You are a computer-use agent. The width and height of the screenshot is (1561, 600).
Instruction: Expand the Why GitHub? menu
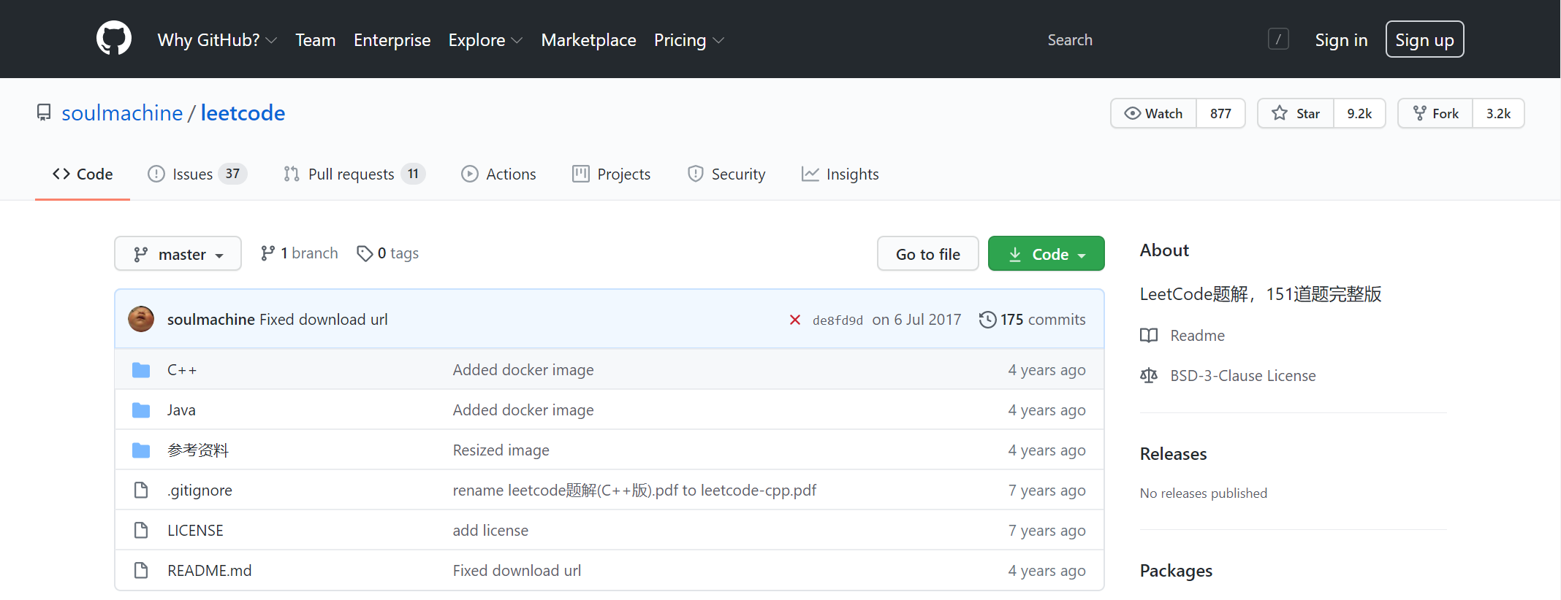point(217,40)
